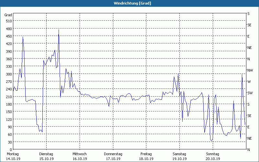Screen dimensions: 259x162
Task: Select the "120" axis value
Action: click(x=9, y=119)
